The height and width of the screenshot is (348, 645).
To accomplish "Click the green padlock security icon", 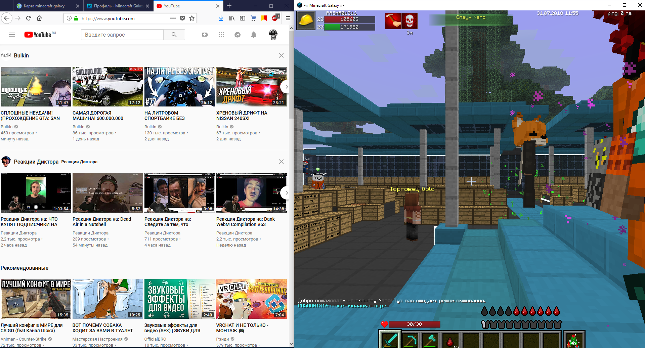I will coord(76,18).
